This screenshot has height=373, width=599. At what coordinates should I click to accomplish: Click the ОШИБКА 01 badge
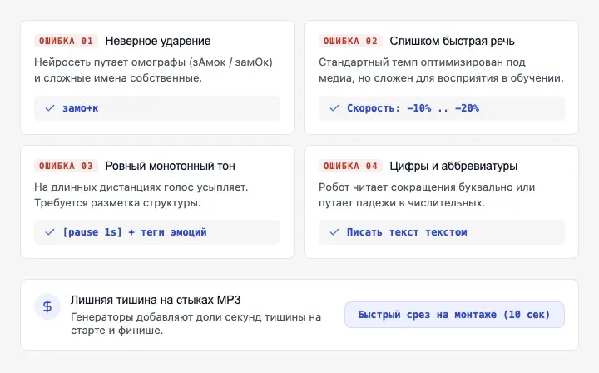pyautogui.click(x=66, y=41)
